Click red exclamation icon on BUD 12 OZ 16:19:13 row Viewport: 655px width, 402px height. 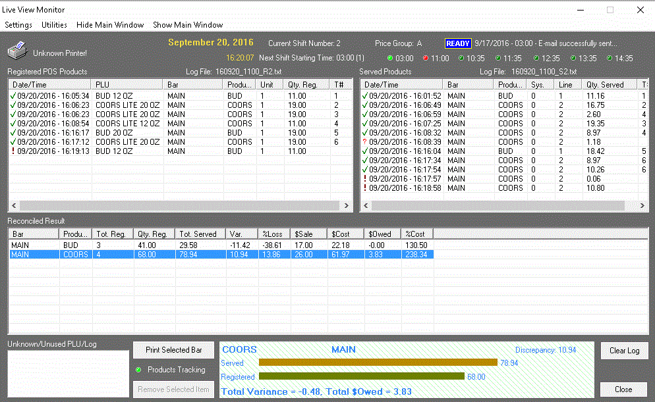[13, 151]
